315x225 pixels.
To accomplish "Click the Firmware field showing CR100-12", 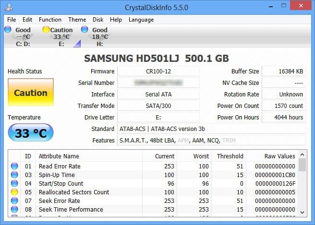I will coord(158,71).
